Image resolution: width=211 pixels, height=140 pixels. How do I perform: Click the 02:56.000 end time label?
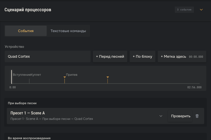pos(194,87)
